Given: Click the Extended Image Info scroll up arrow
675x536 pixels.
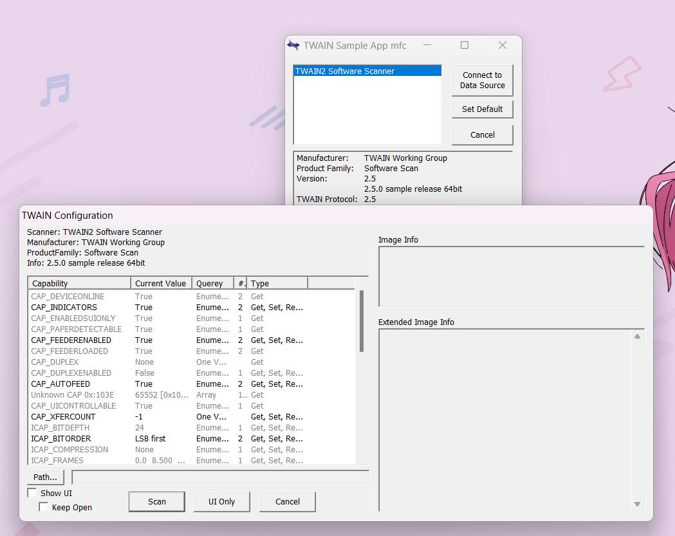Looking at the screenshot, I should pos(637,337).
